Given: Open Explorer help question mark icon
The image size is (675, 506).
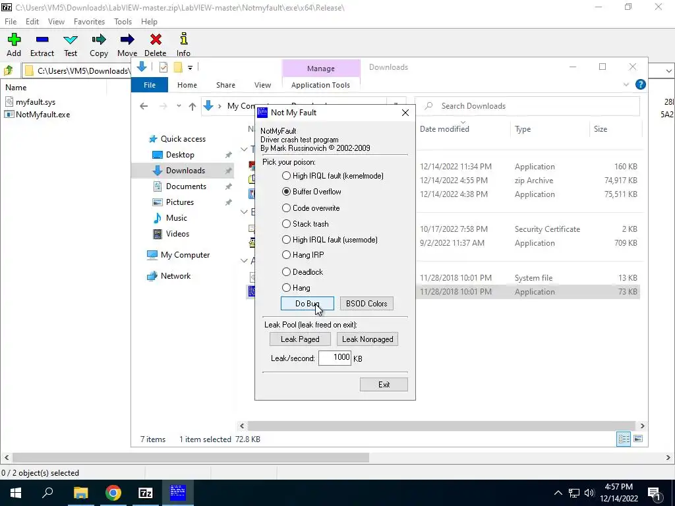Looking at the screenshot, I should click(x=641, y=84).
